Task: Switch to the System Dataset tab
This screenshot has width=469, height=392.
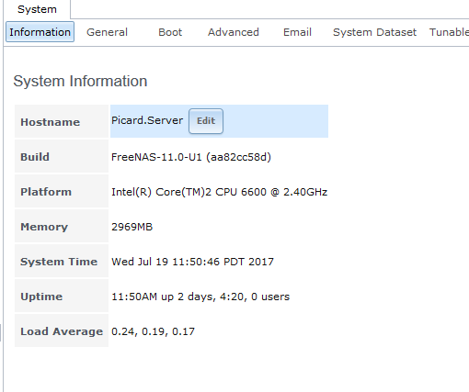Action: point(374,32)
